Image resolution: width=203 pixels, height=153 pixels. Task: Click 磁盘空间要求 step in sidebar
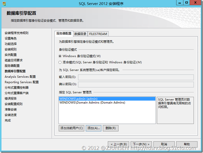(x=14, y=60)
